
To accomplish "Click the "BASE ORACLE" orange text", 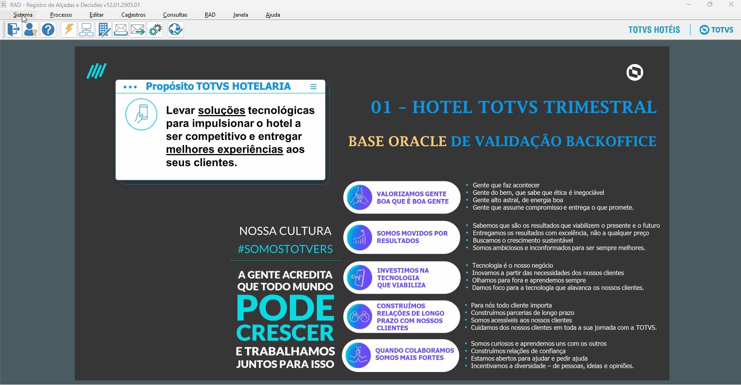I will click(397, 141).
